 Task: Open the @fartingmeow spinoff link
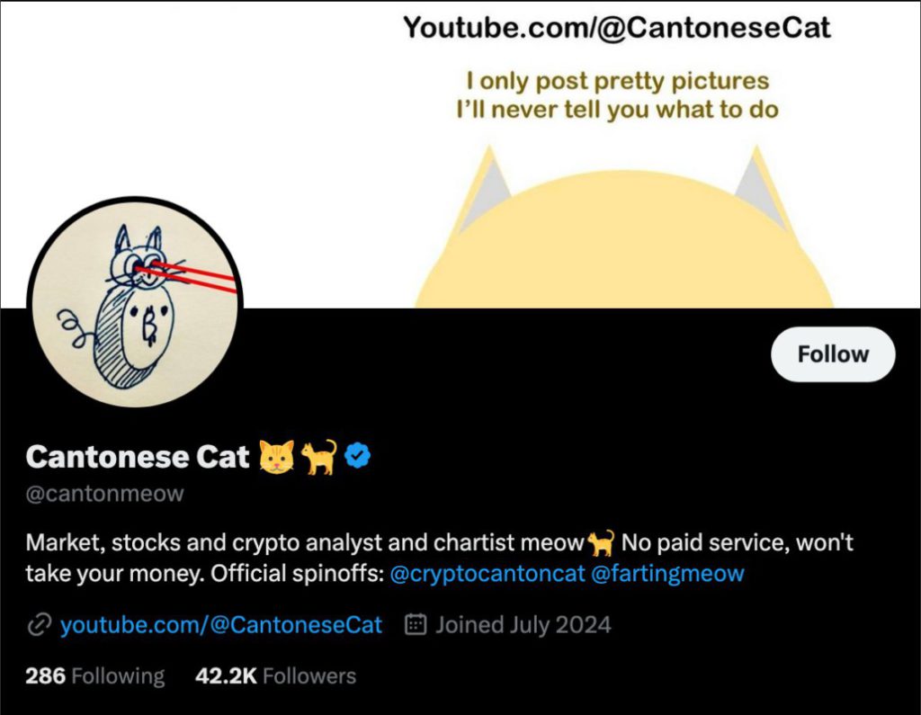pos(667,574)
